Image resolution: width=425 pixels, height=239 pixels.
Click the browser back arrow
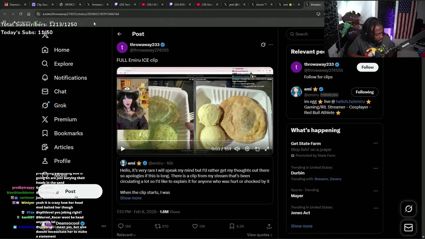tap(5, 14)
